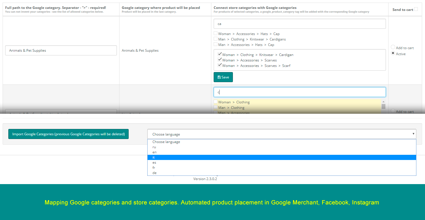Choose 'en' language option
Image resolution: width=425 pixels, height=220 pixels.
(x=282, y=152)
